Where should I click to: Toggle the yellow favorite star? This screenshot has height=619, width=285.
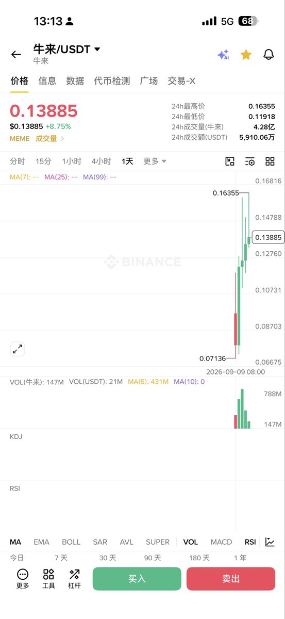click(x=246, y=54)
